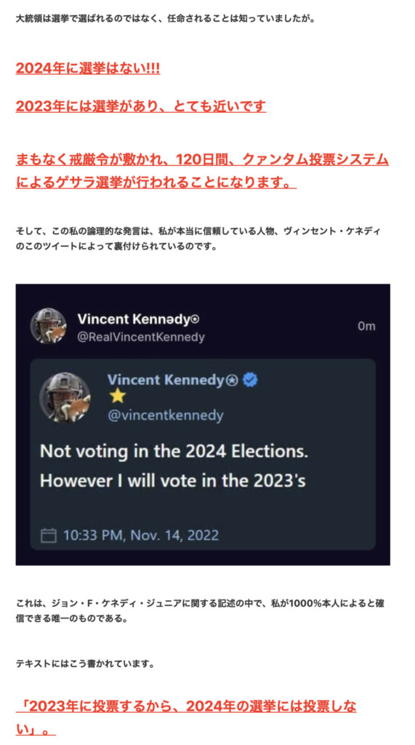This screenshot has width=415, height=745.
Task: Open the @vincentkennedy handle
Action: 165,415
